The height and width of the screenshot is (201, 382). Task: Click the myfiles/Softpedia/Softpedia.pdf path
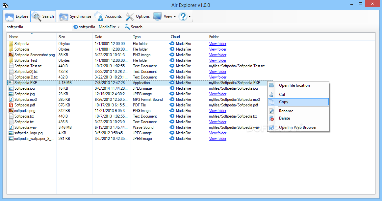point(233,105)
